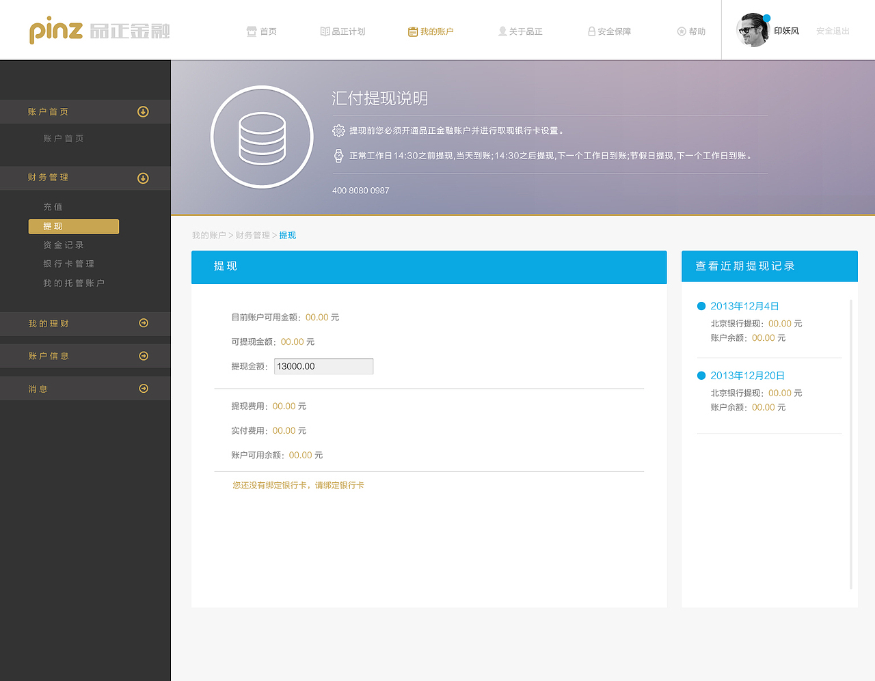Image resolution: width=875 pixels, height=681 pixels.
Task: Expand the 我的理财 sidebar section
Action: (143, 323)
